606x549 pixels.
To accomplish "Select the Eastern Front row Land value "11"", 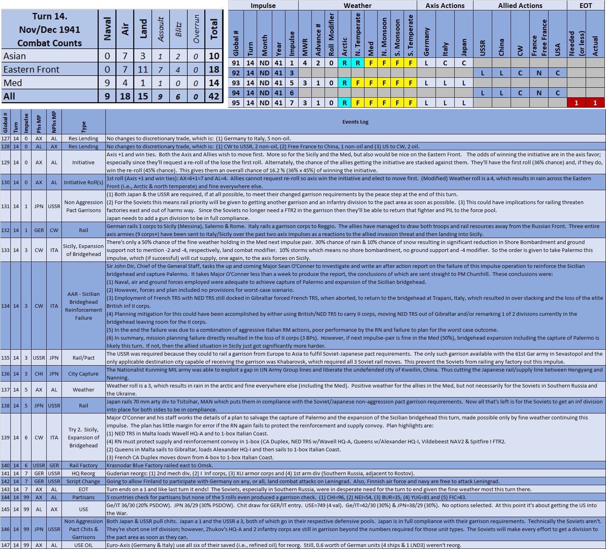I will 143,69.
